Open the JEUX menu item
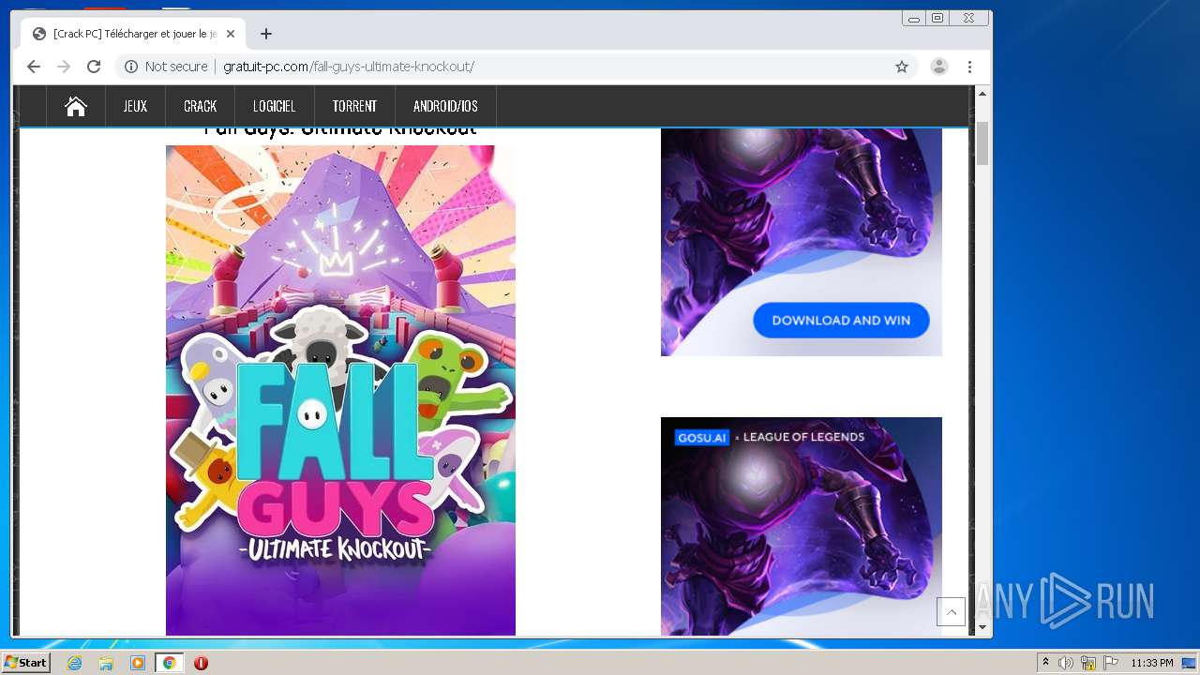Viewport: 1200px width, 675px height. pyautogui.click(x=135, y=106)
